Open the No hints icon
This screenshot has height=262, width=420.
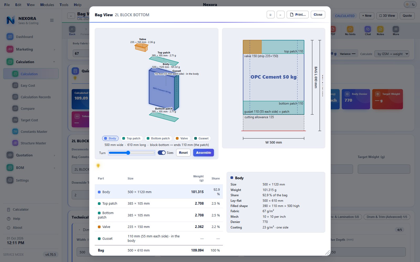350,29
